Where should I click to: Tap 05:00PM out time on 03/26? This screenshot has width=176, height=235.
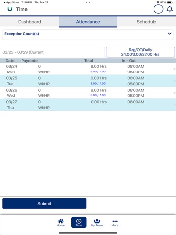click(x=135, y=96)
